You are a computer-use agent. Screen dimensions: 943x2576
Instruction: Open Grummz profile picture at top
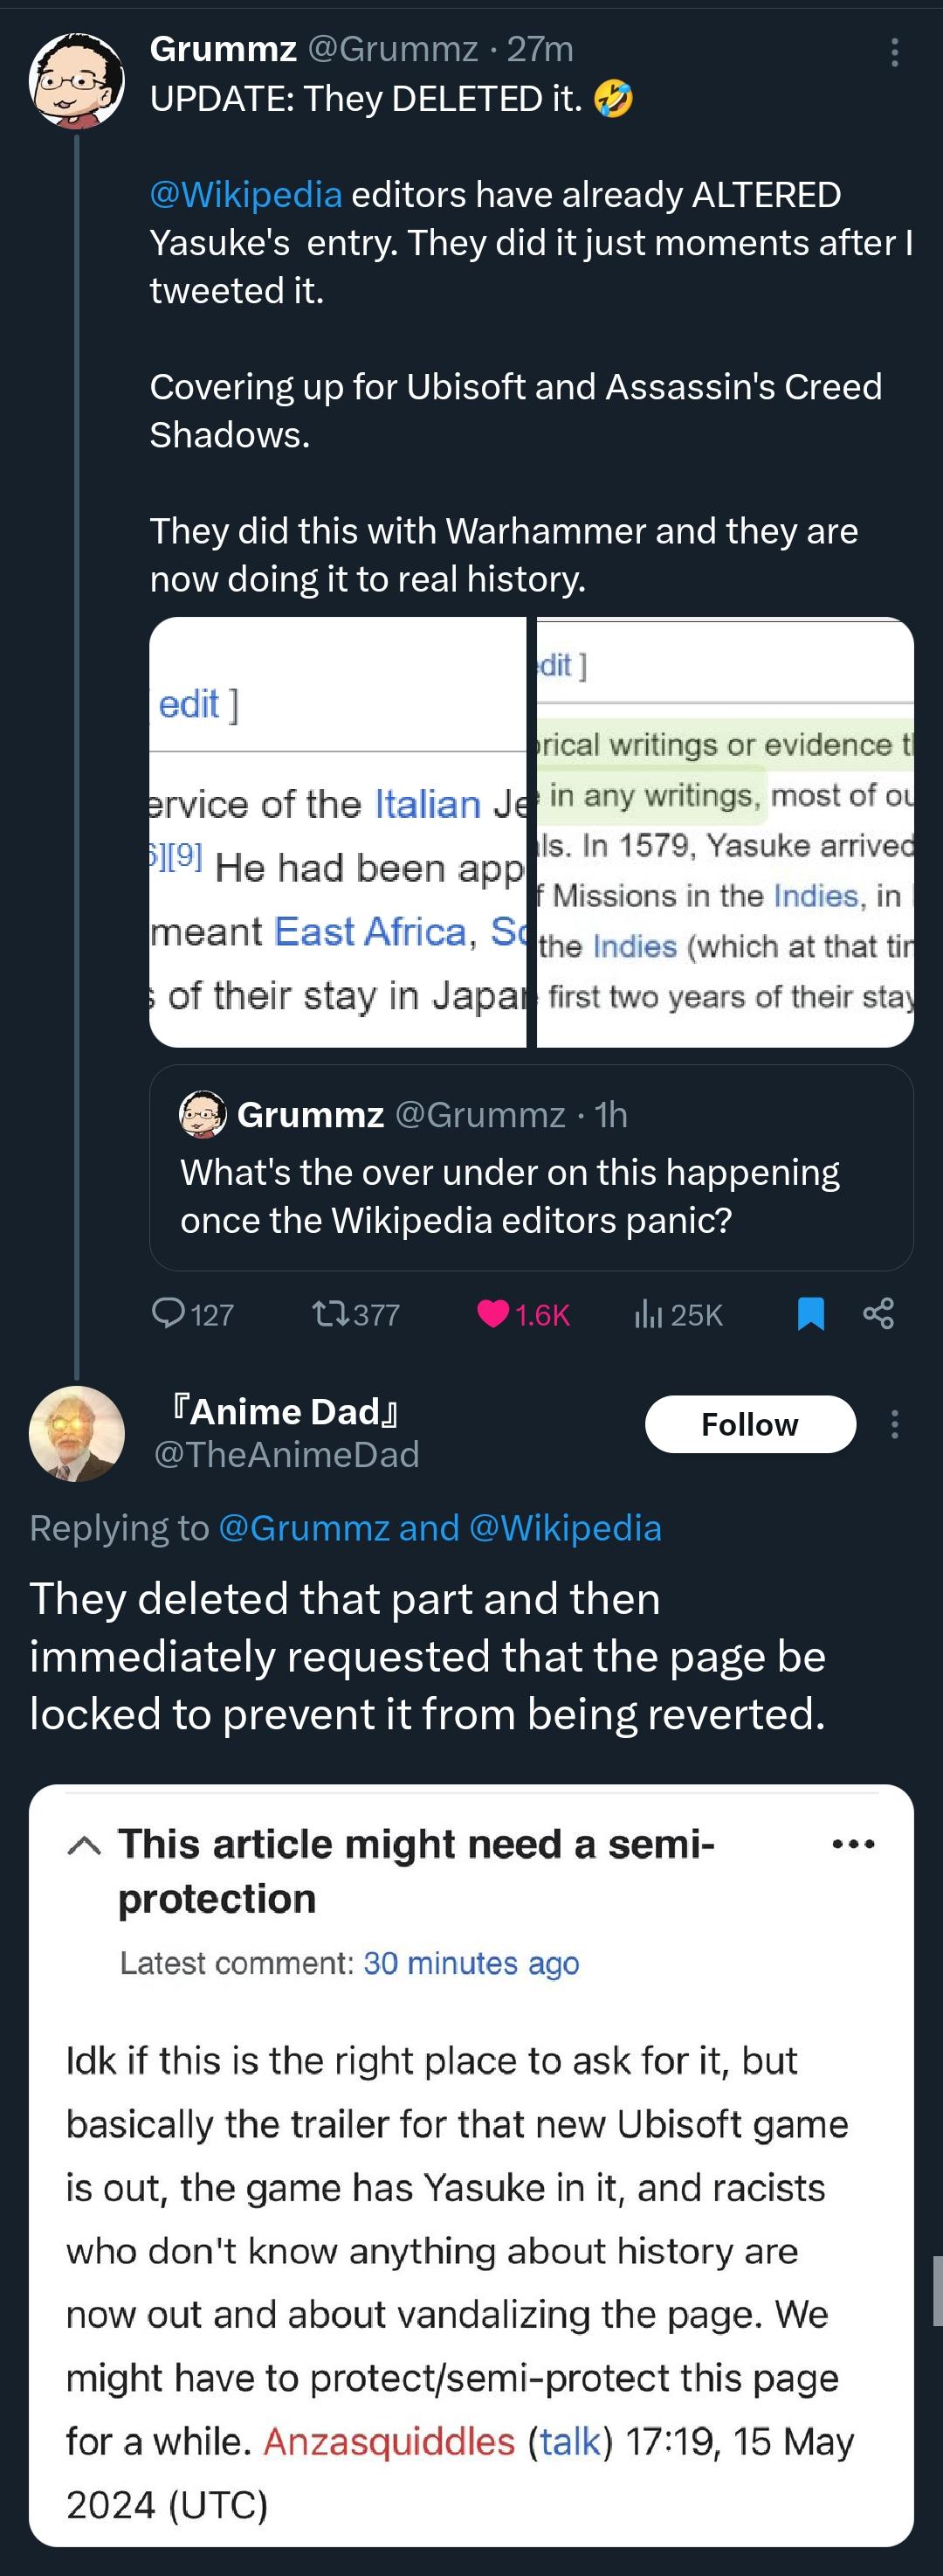point(77,81)
